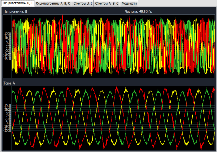Screen dimensions: 217x152
Task: Pick the first red current waveform peak
Action: point(20,88)
